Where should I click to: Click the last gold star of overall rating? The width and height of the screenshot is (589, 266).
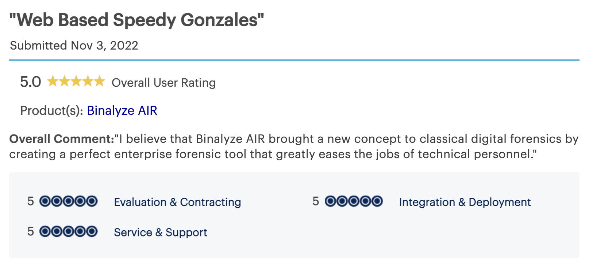[x=99, y=81]
